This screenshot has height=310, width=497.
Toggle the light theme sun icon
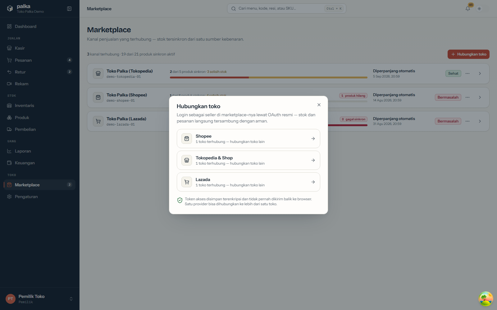pyautogui.click(x=479, y=9)
